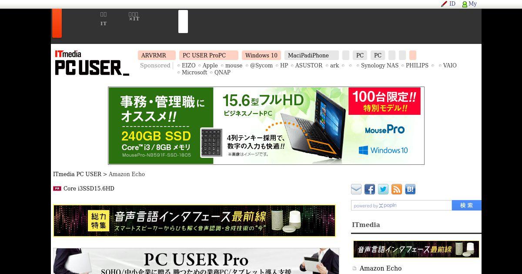This screenshot has width=522, height=274.
Task: Follow the HP sponsor link
Action: point(284,66)
